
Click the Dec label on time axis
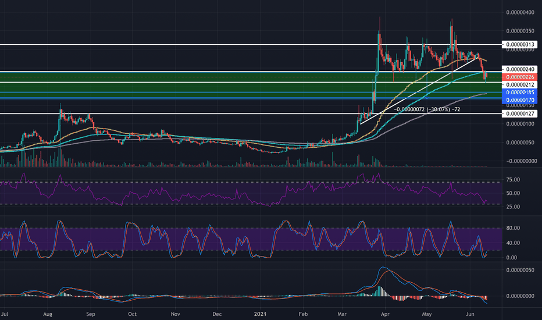click(x=217, y=314)
